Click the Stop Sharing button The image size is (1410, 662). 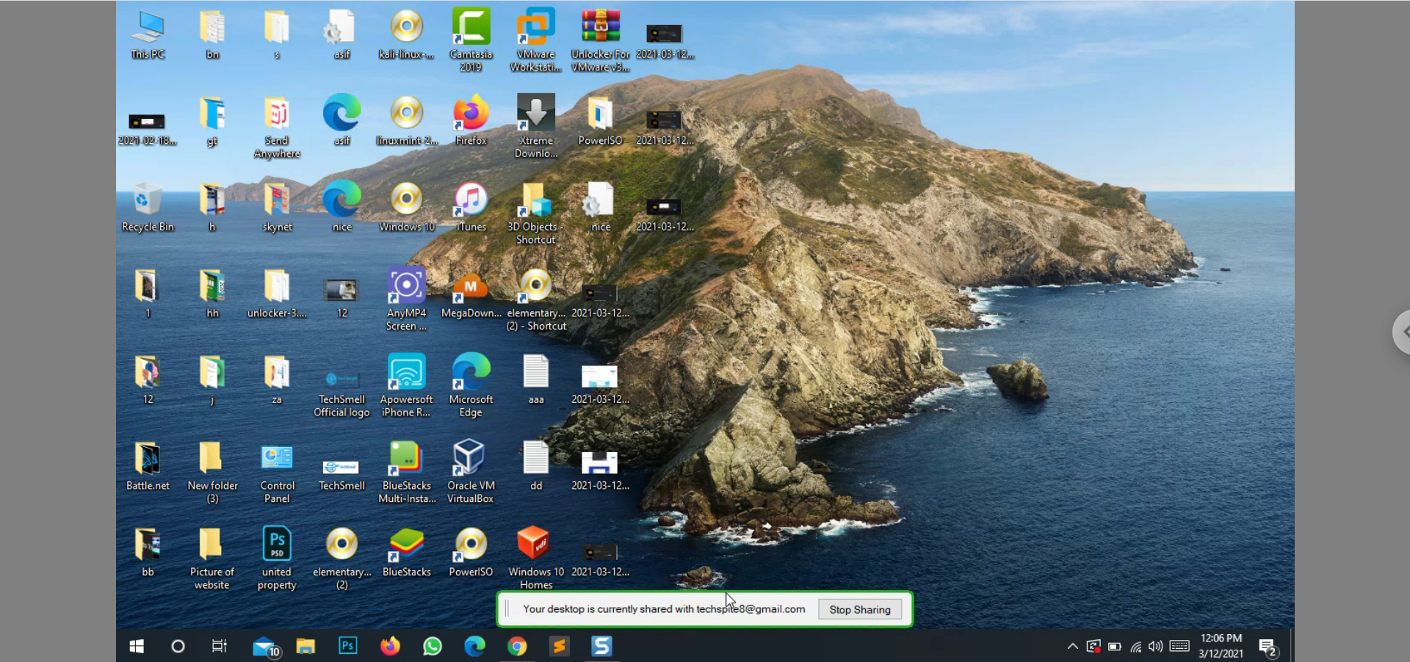[x=859, y=609]
